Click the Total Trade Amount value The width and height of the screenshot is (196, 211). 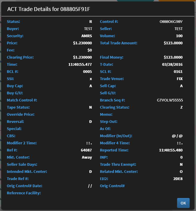(173, 43)
